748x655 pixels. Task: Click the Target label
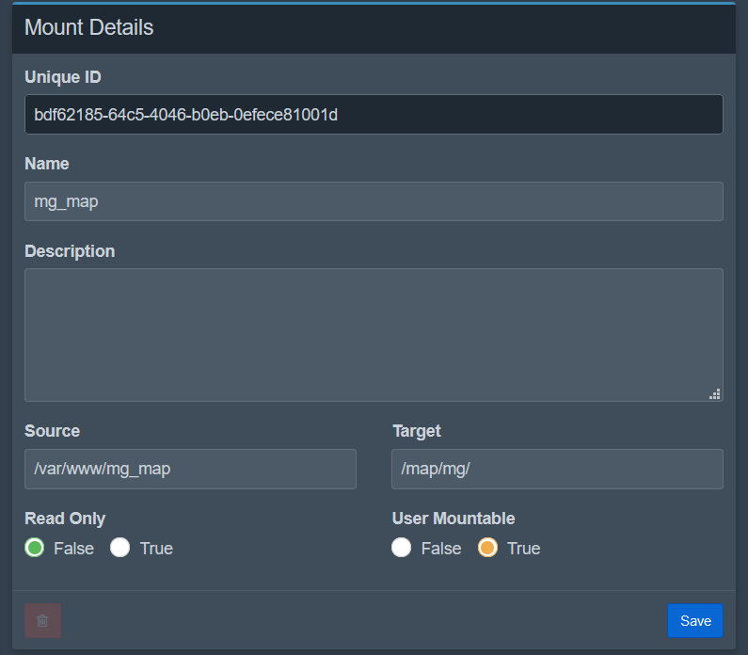tap(417, 431)
